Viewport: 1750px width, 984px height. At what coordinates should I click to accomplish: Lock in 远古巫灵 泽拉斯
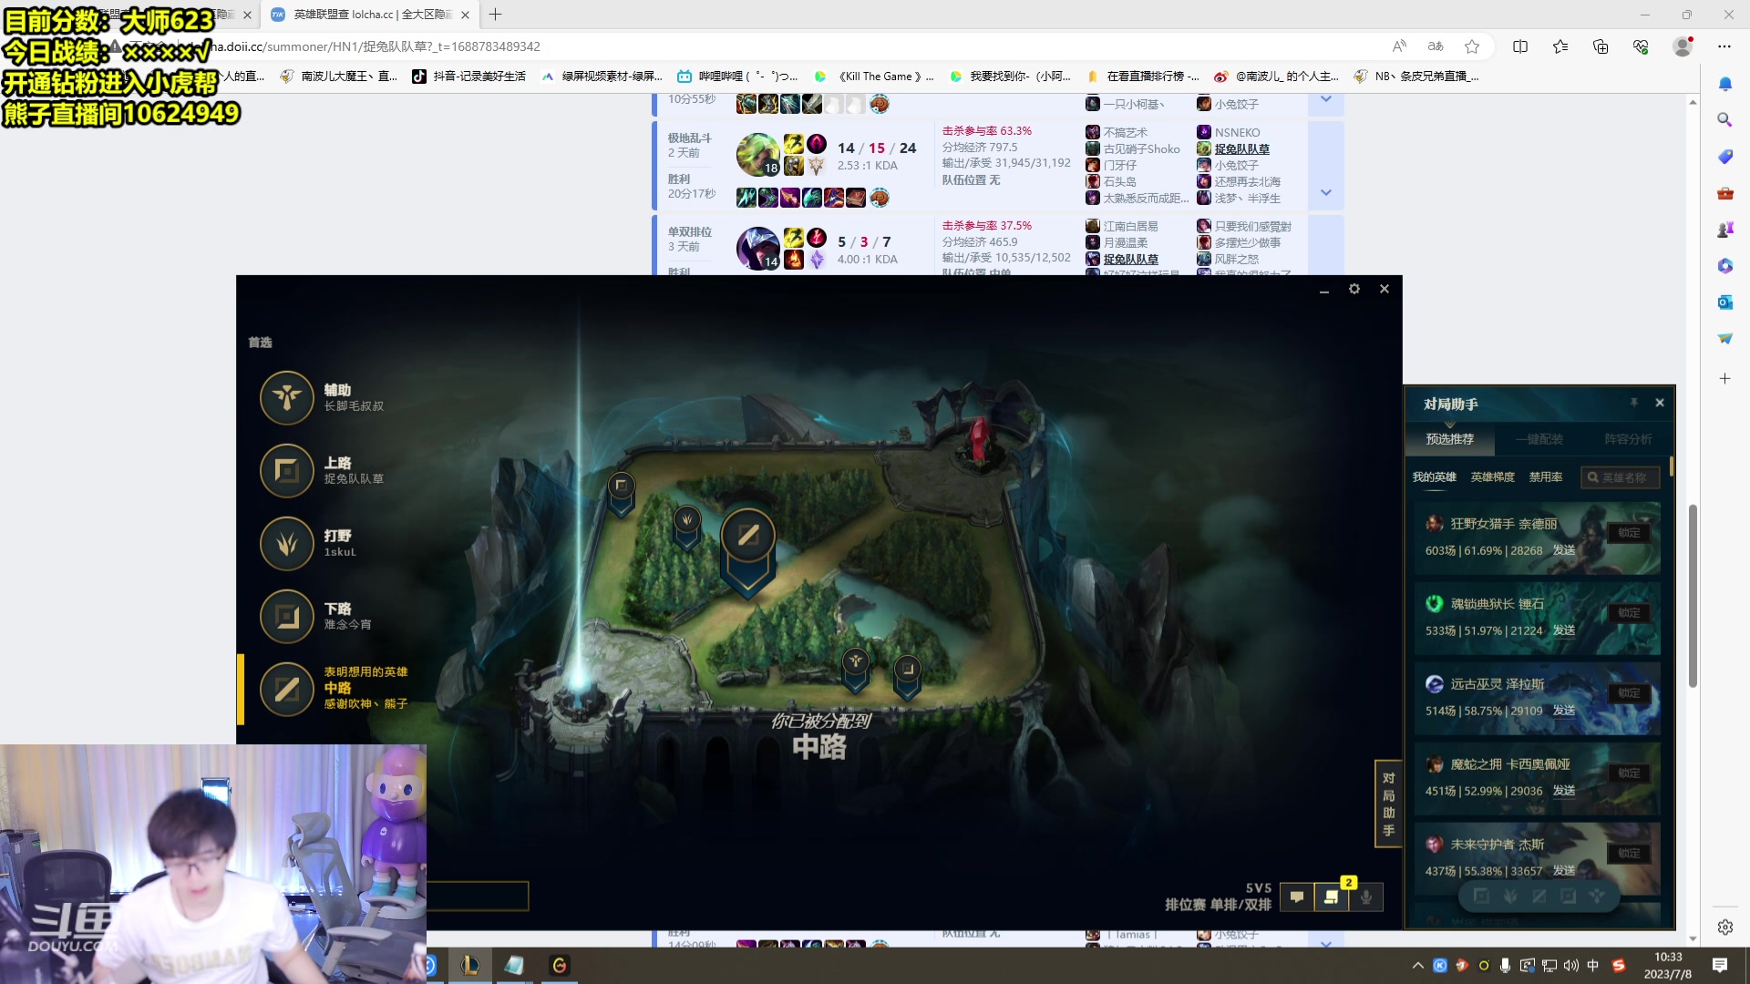click(1629, 693)
